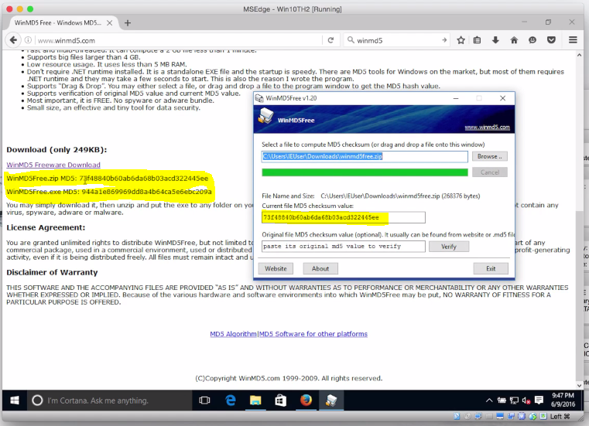
Task: Click current file MD5 checksum value field
Action: [344, 217]
